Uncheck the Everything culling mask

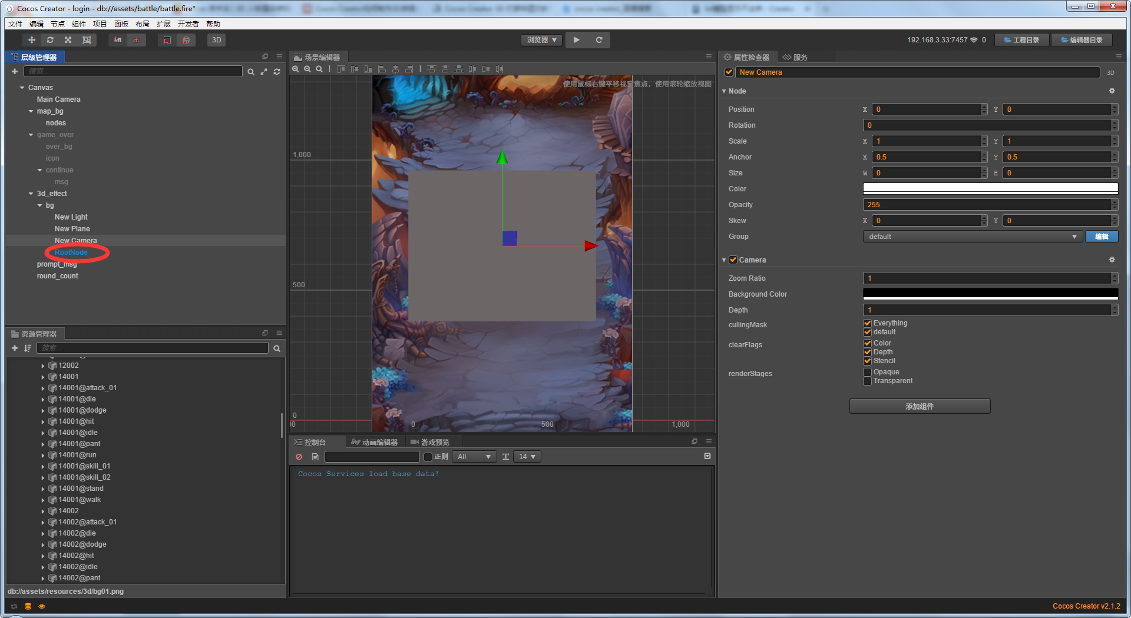coord(867,323)
